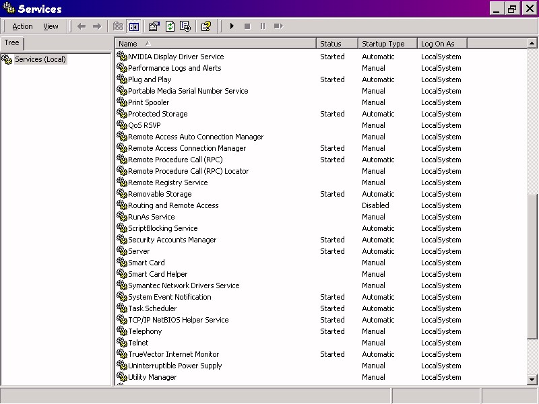Click the gear icon beside Plug and Play
The image size is (539, 404).
pos(122,79)
